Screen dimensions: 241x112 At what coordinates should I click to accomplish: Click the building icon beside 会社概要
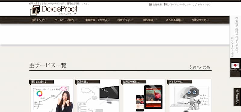(x=151, y=5)
